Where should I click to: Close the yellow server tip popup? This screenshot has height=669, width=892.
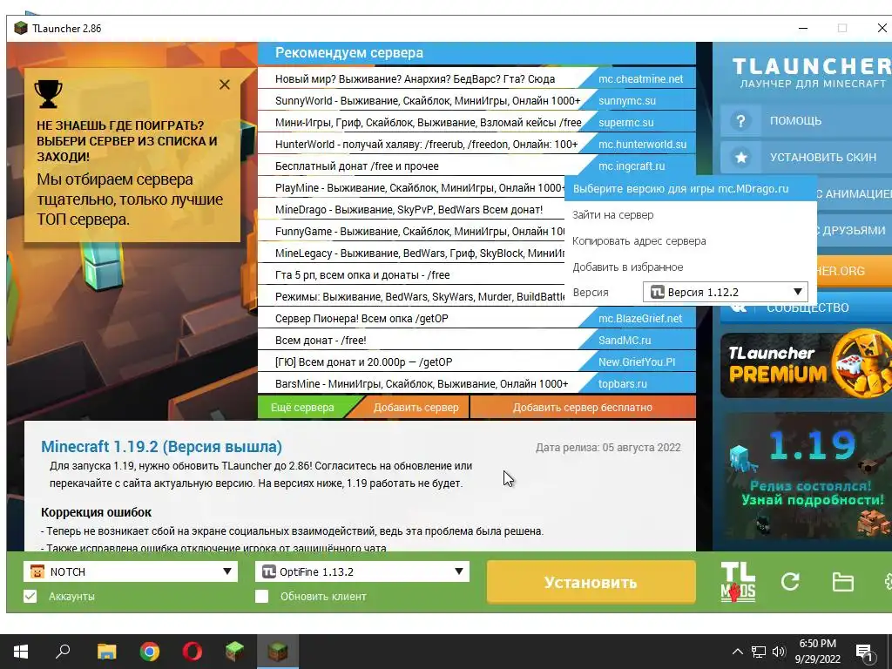[x=225, y=84]
